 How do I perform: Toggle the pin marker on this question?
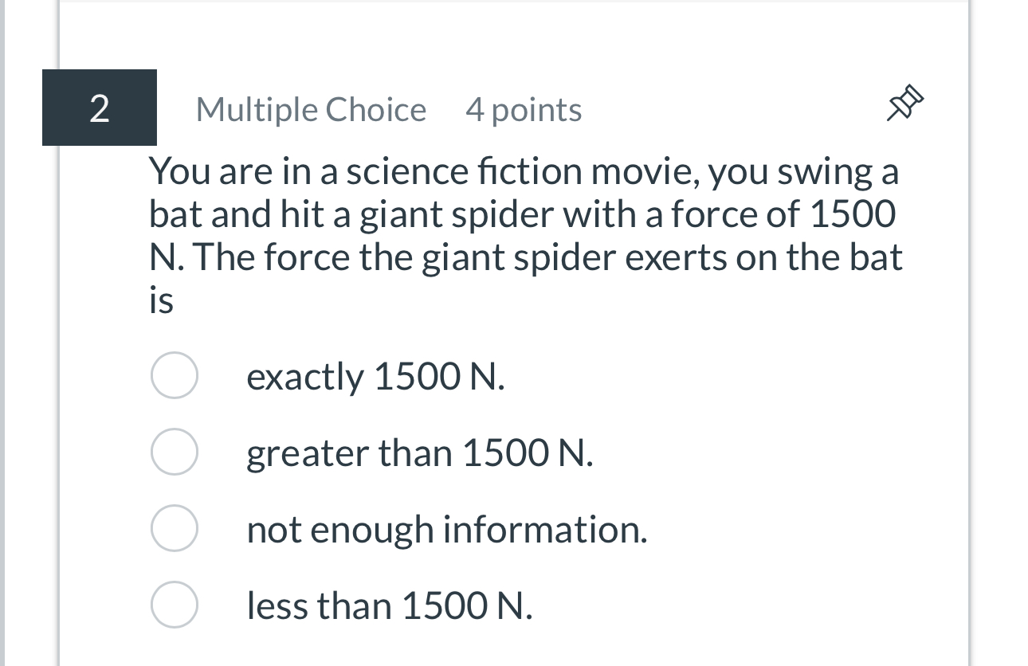(907, 101)
